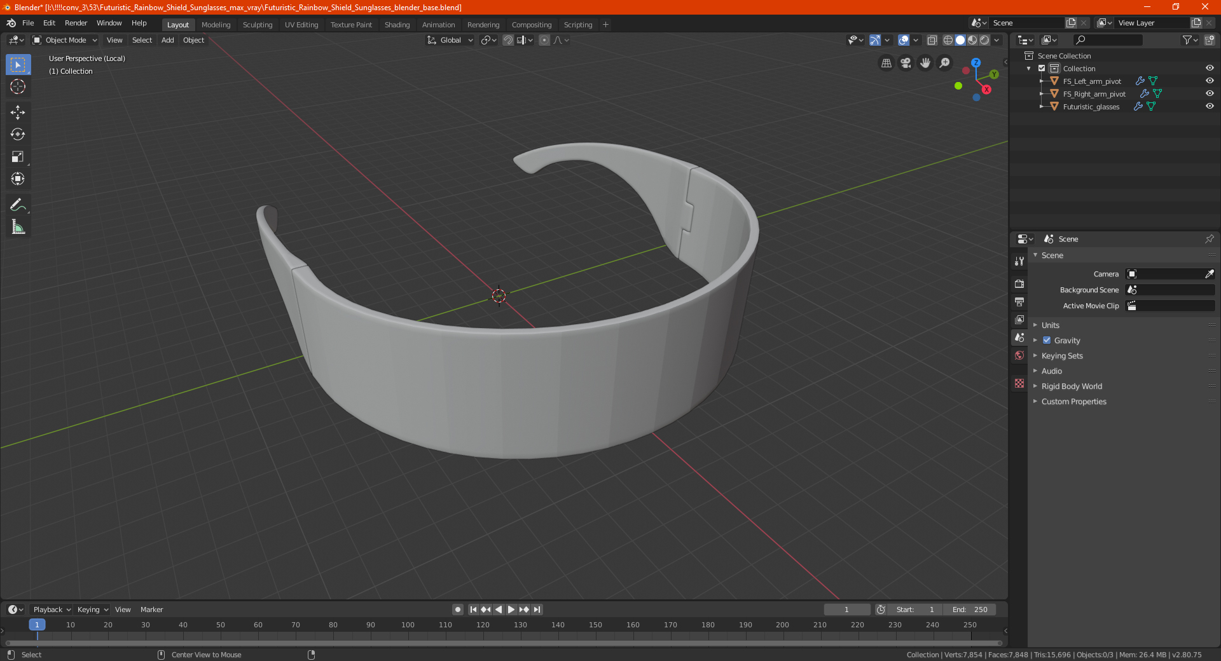
Task: Switch to the Shading workspace tab
Action: 397,25
